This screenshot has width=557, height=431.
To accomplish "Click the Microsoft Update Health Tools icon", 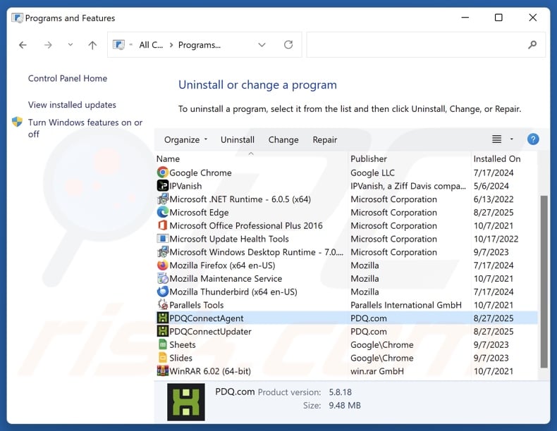I will [162, 239].
